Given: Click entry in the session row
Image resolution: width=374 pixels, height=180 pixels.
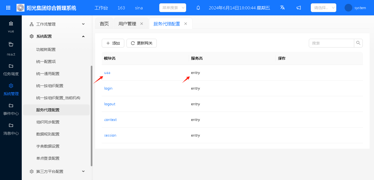Looking at the screenshot, I should (x=196, y=135).
